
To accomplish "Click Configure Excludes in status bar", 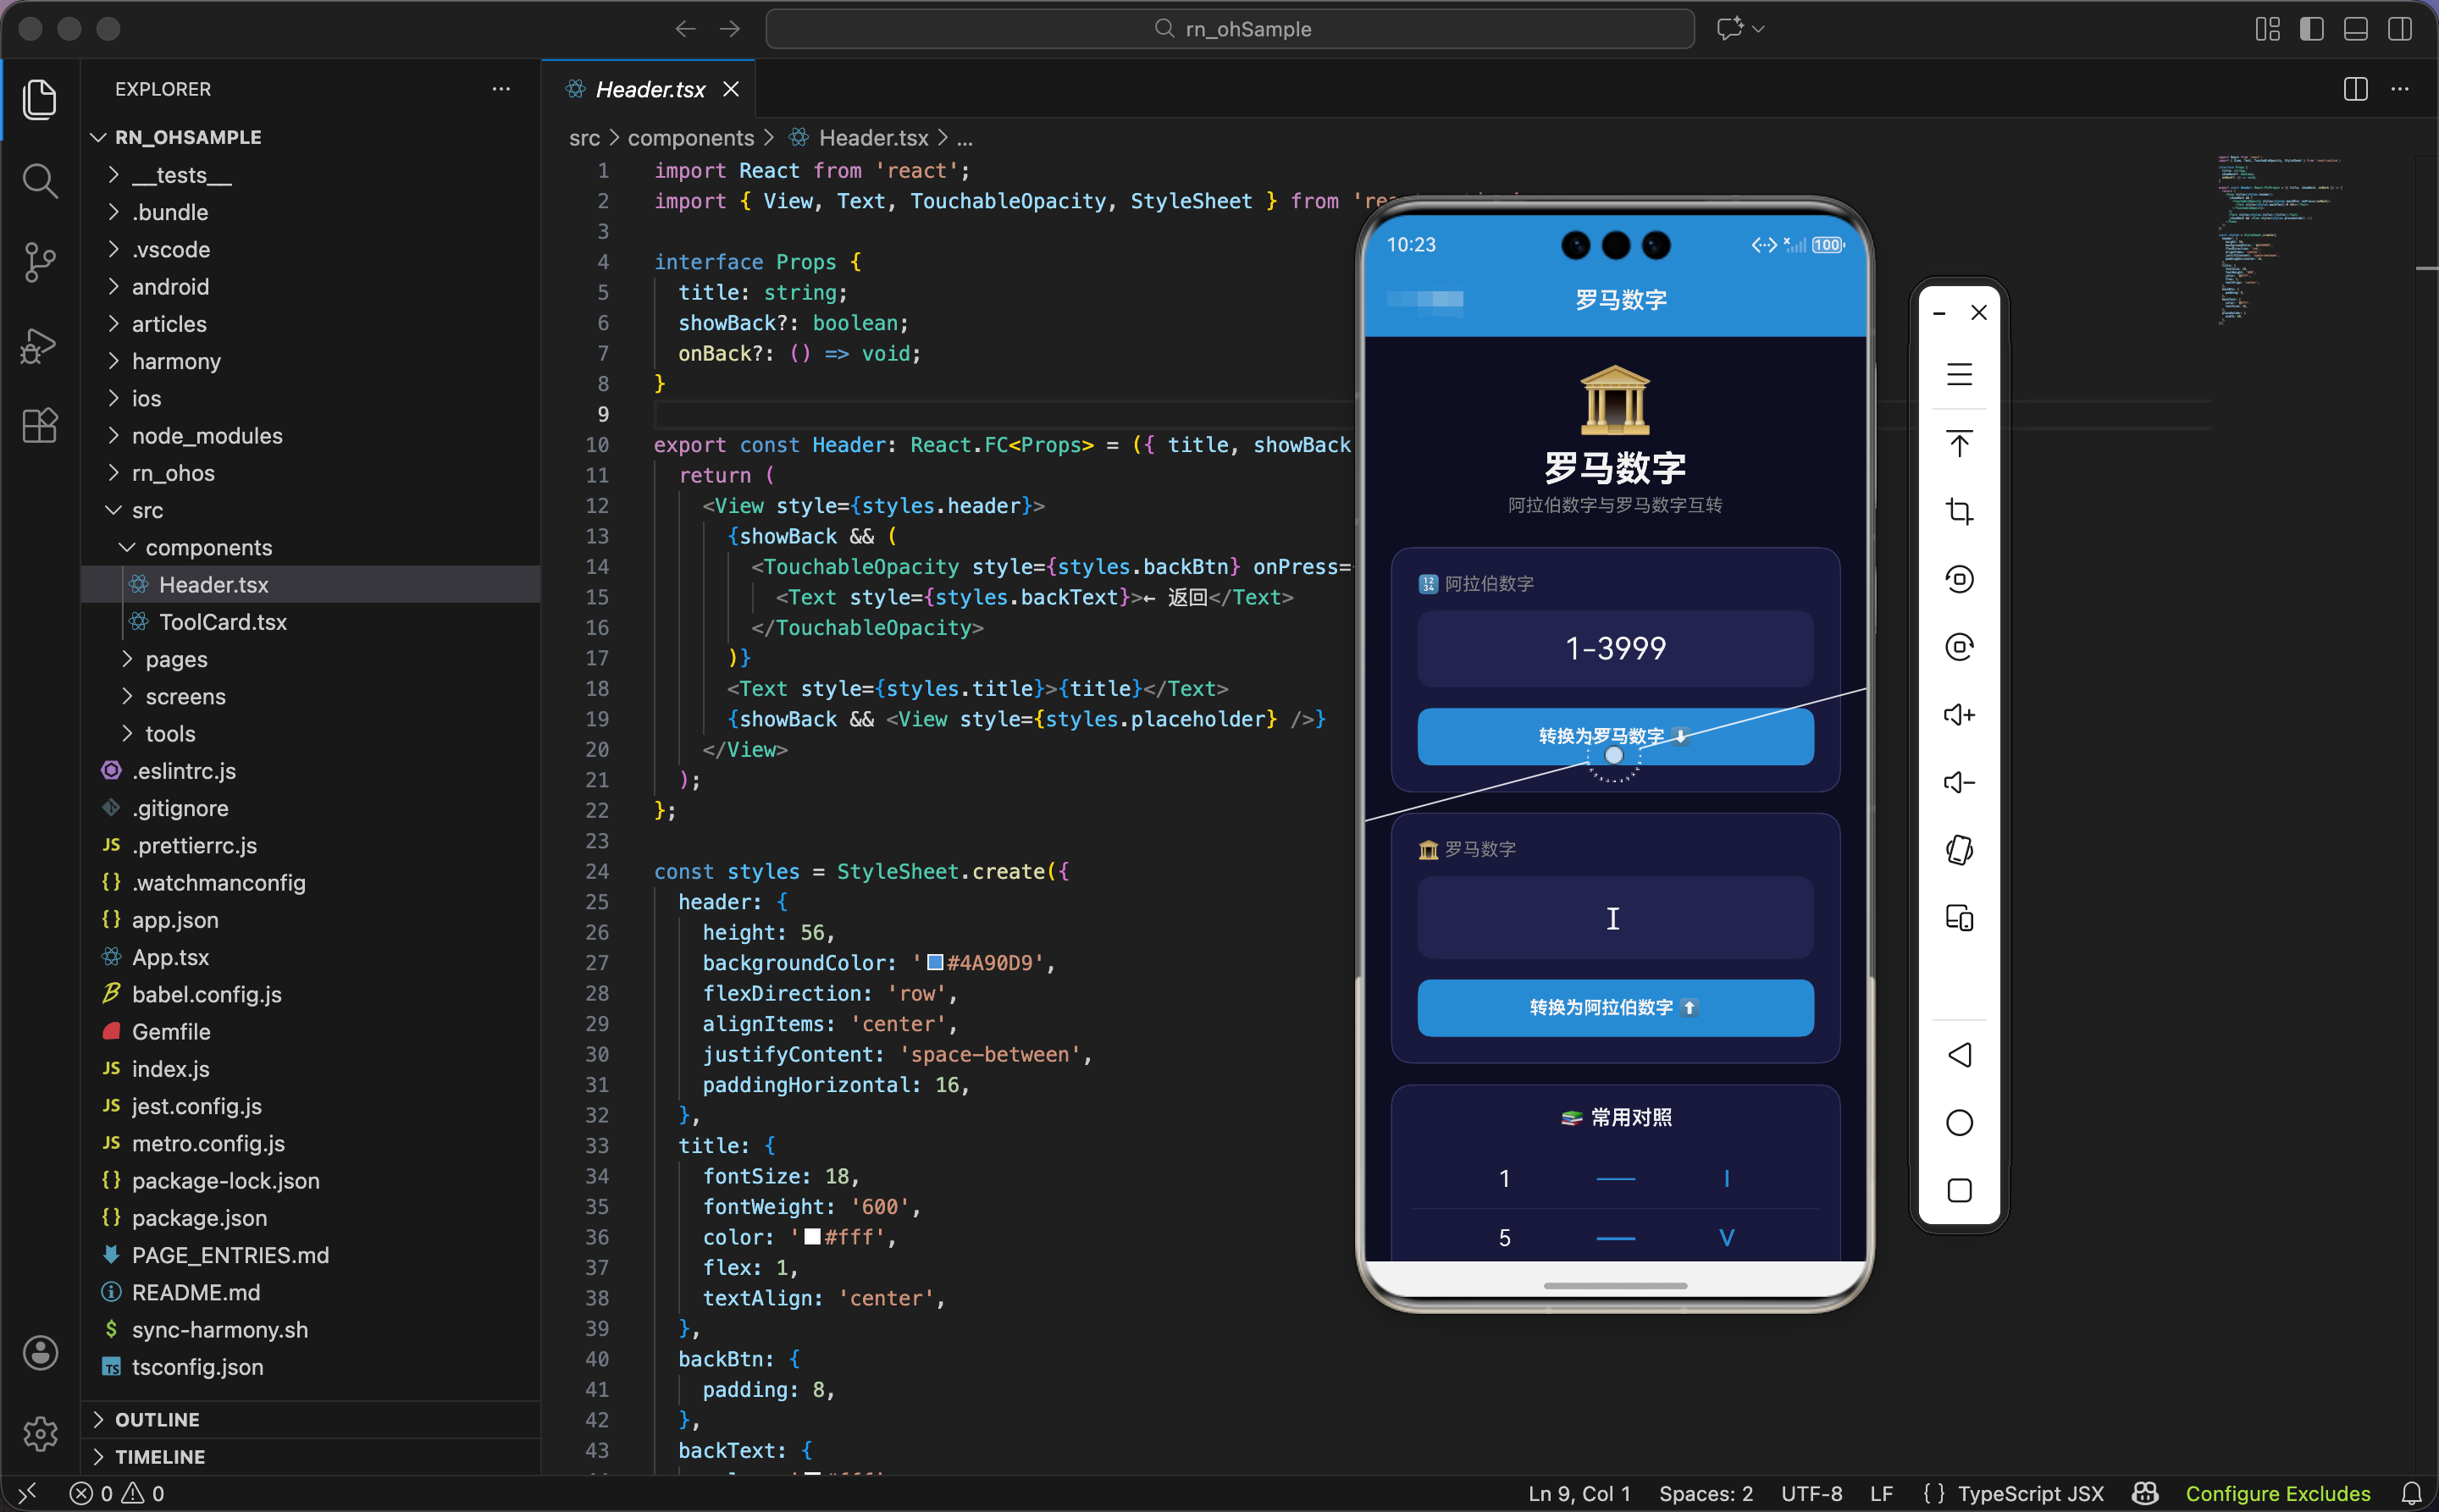I will (x=2277, y=1492).
